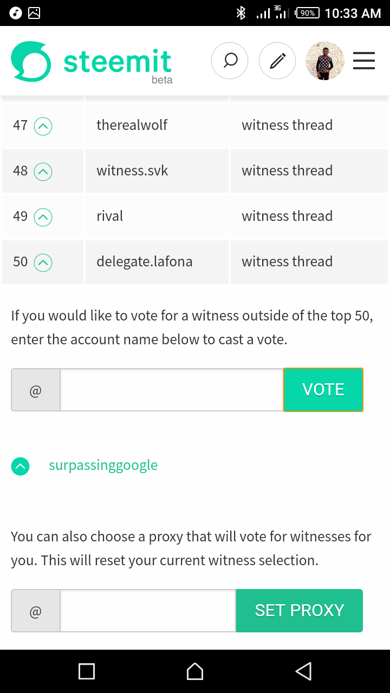Image resolution: width=390 pixels, height=693 pixels.
Task: Tap the Steemit logo
Action: [92, 62]
